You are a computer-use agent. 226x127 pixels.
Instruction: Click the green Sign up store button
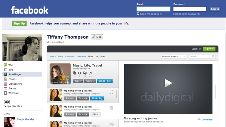tap(209, 49)
